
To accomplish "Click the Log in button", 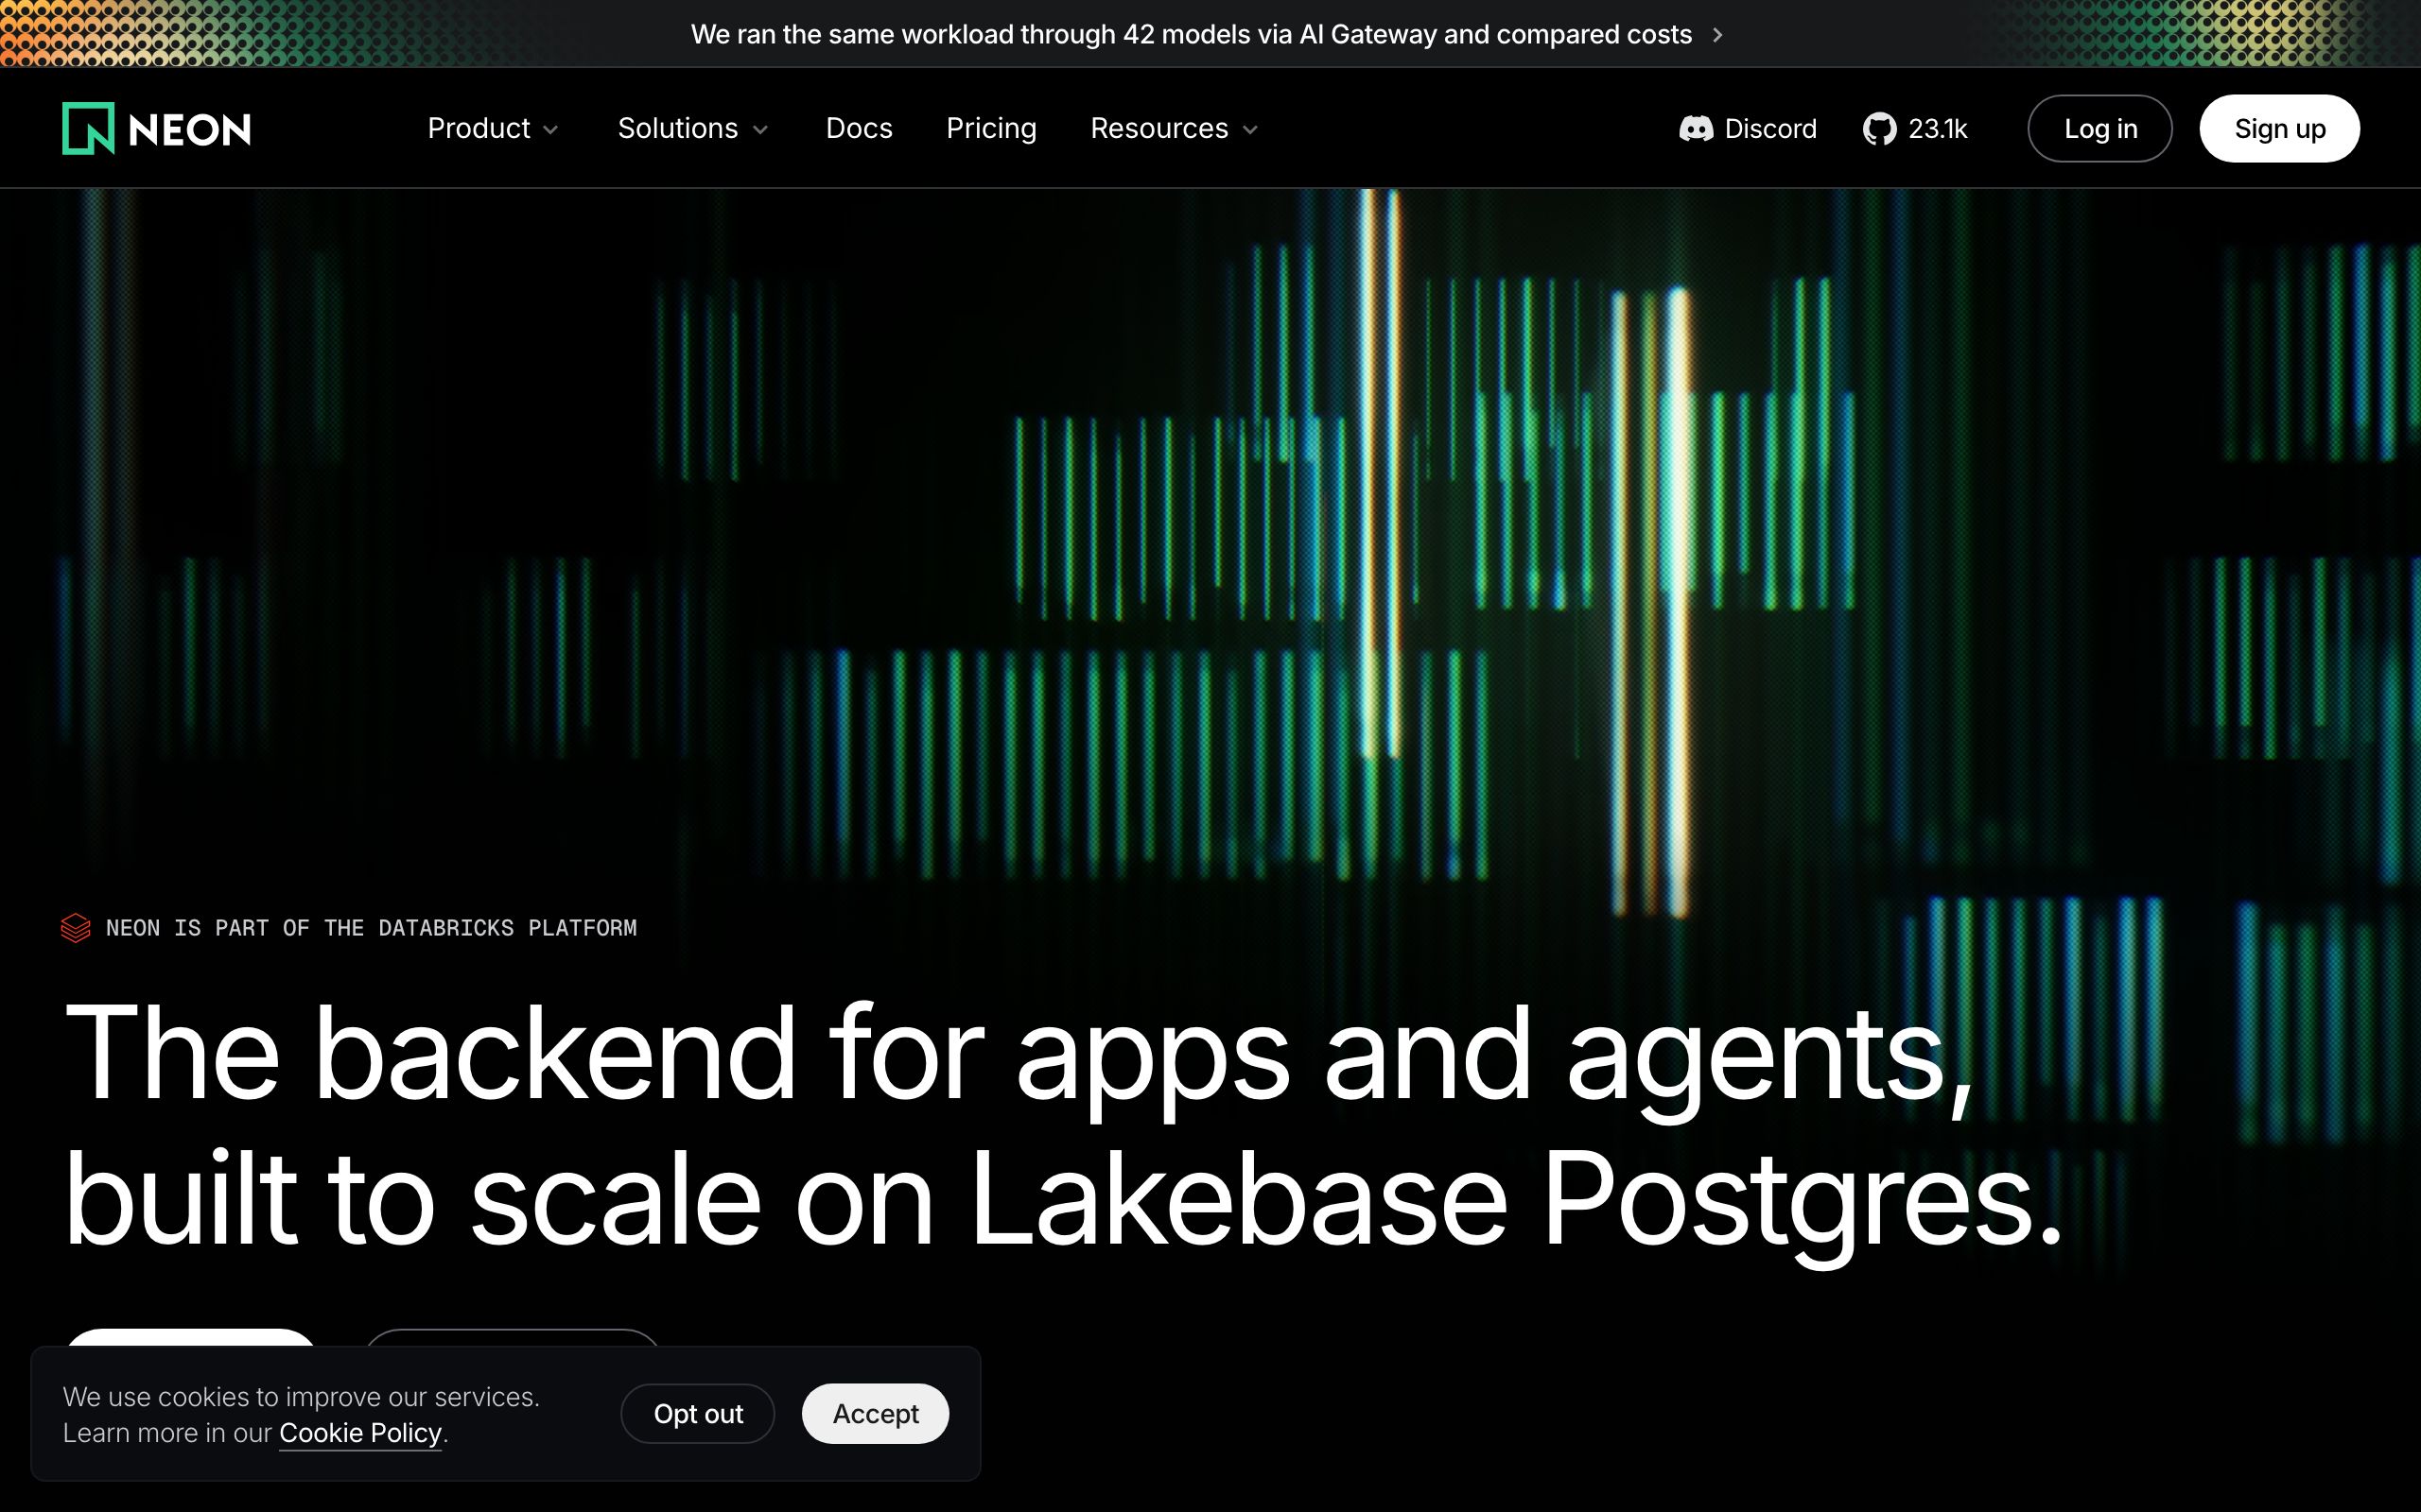I will tap(2099, 129).
